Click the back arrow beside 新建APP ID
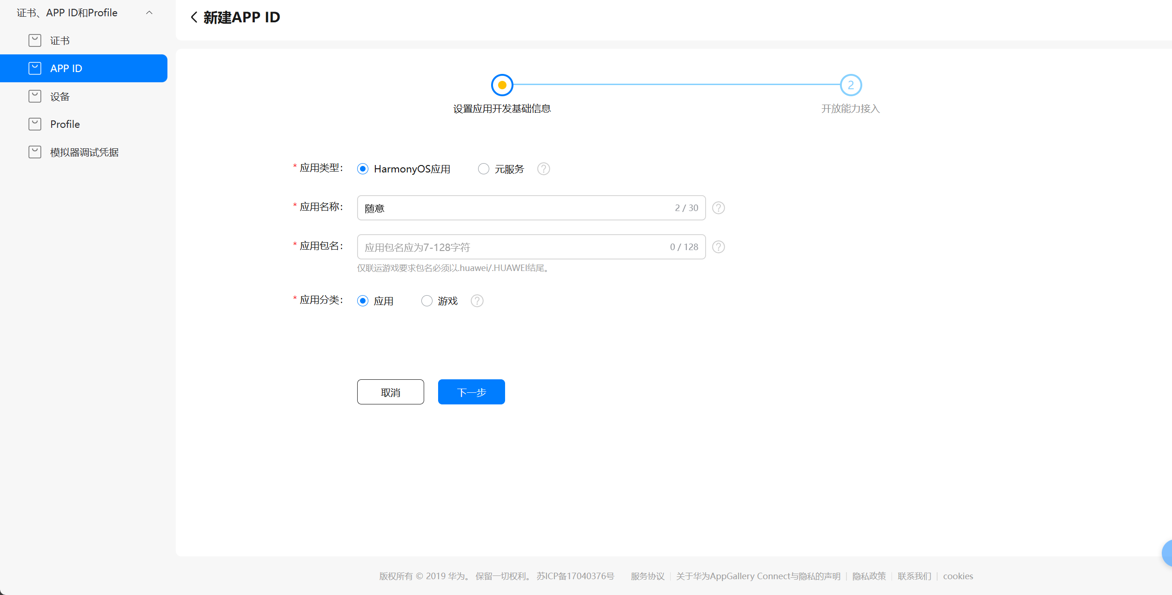The width and height of the screenshot is (1172, 595). pyautogui.click(x=194, y=17)
